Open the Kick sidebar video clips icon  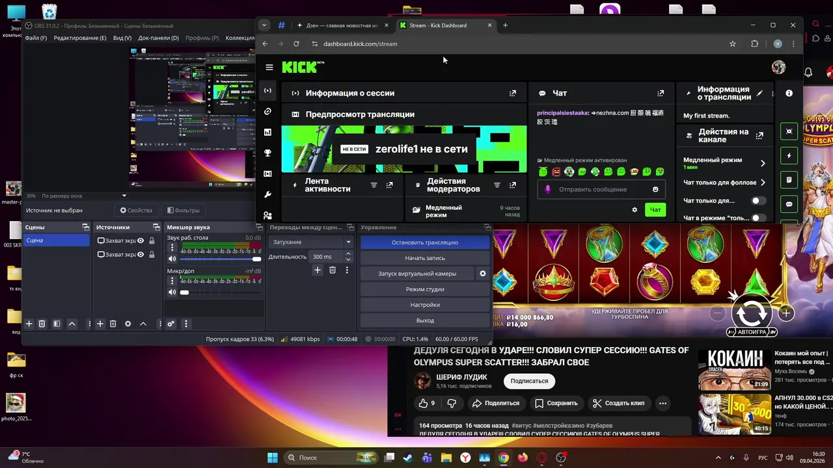tap(267, 174)
